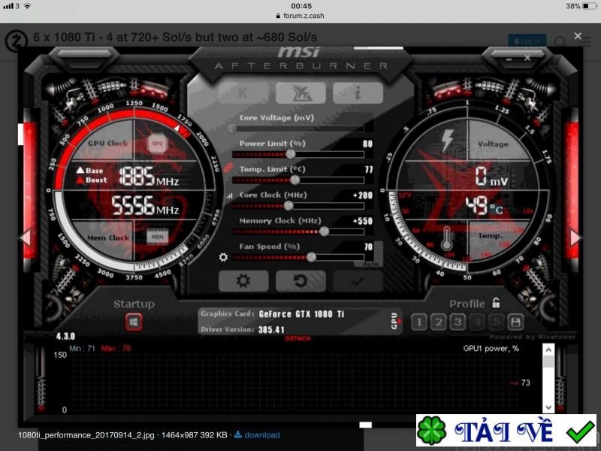This screenshot has height=451, width=601.
Task: Click the memory clock value +550
Action: (363, 221)
